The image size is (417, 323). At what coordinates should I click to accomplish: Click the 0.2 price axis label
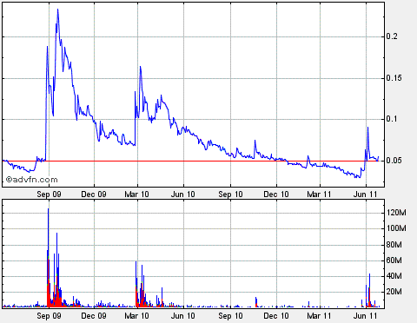click(x=392, y=36)
